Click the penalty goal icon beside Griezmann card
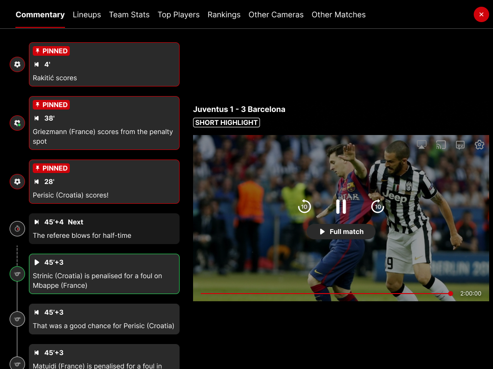Viewport: 493px width, 369px height. pyautogui.click(x=17, y=123)
